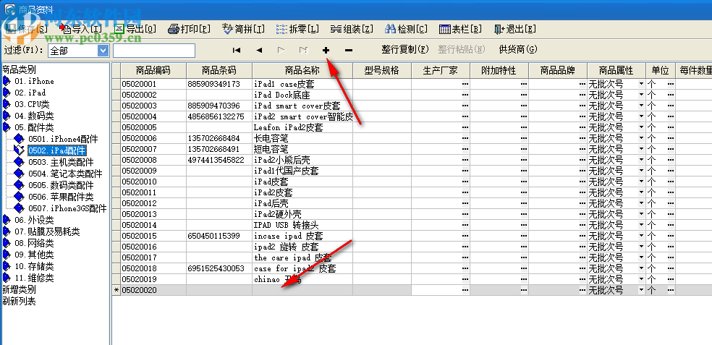This screenshot has height=345, width=712.
Task: Click the 生产厂家 column header
Action: tap(441, 70)
